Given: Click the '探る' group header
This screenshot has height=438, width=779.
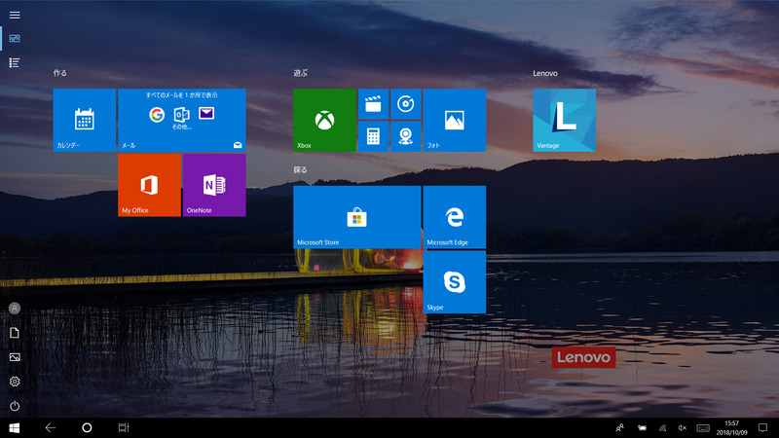Looking at the screenshot, I should pyautogui.click(x=300, y=169).
